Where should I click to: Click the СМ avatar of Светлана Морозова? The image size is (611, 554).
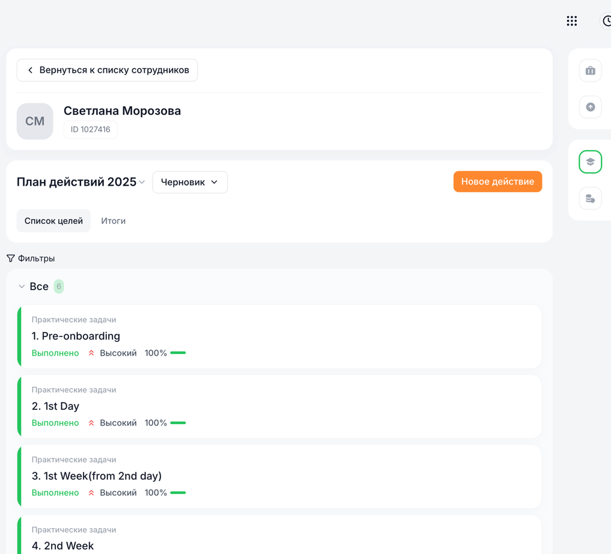(x=35, y=121)
